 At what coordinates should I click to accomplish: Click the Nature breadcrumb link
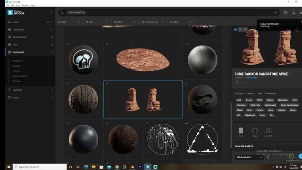click(x=251, y=93)
